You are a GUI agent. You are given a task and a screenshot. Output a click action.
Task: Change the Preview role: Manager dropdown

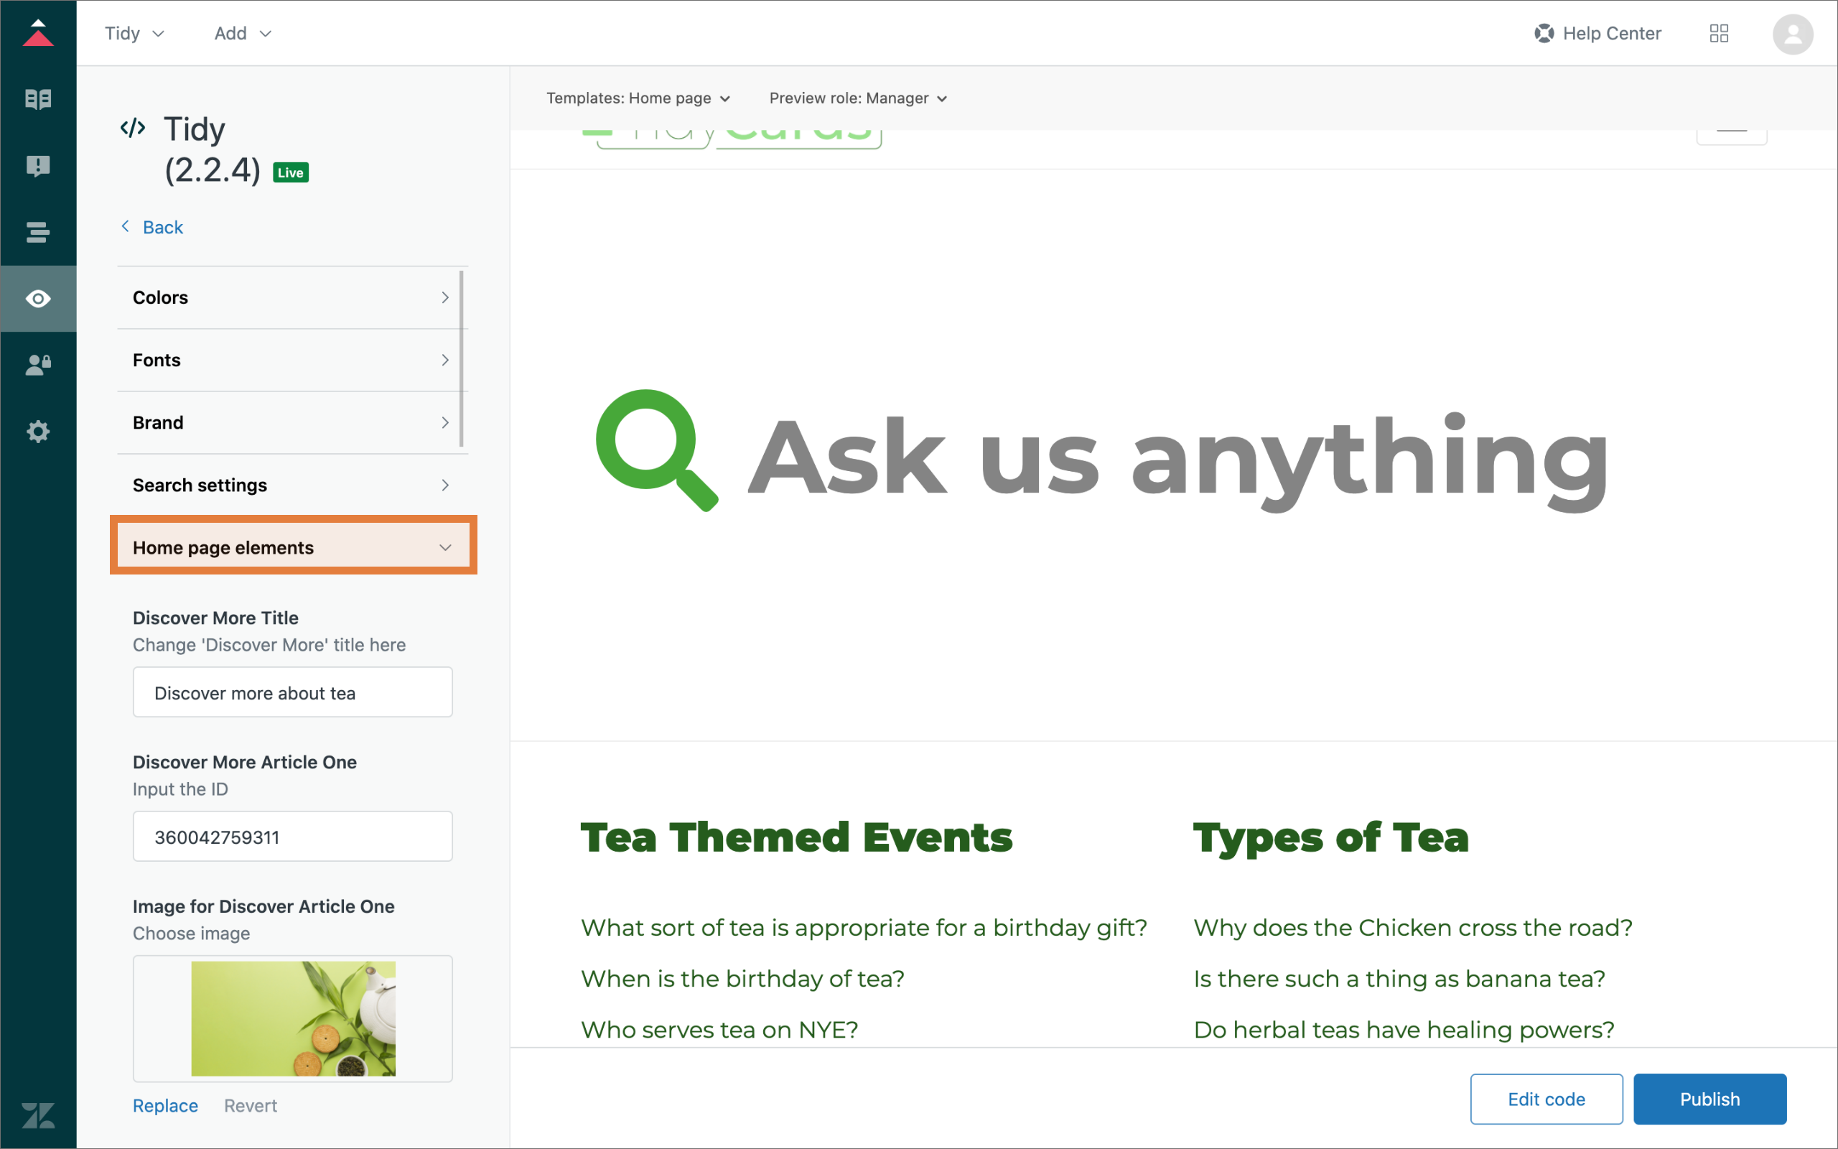[x=858, y=98]
